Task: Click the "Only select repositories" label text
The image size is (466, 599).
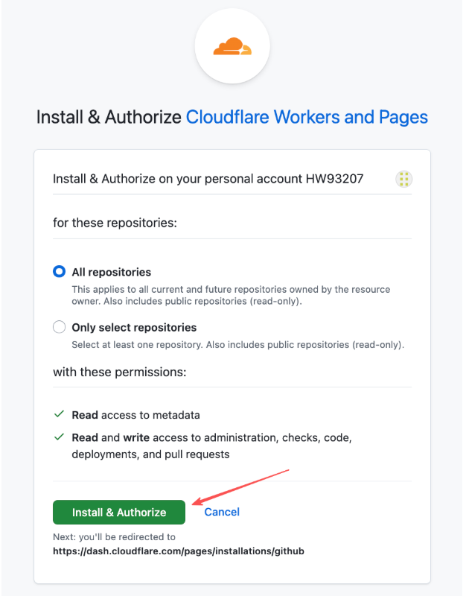Action: click(x=134, y=327)
